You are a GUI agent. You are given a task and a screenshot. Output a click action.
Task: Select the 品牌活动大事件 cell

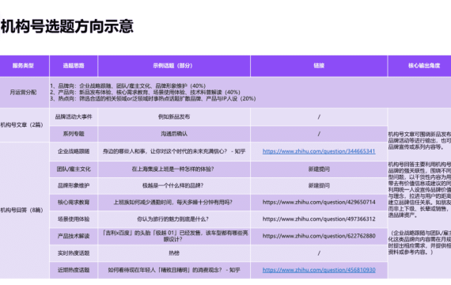[x=74, y=116]
